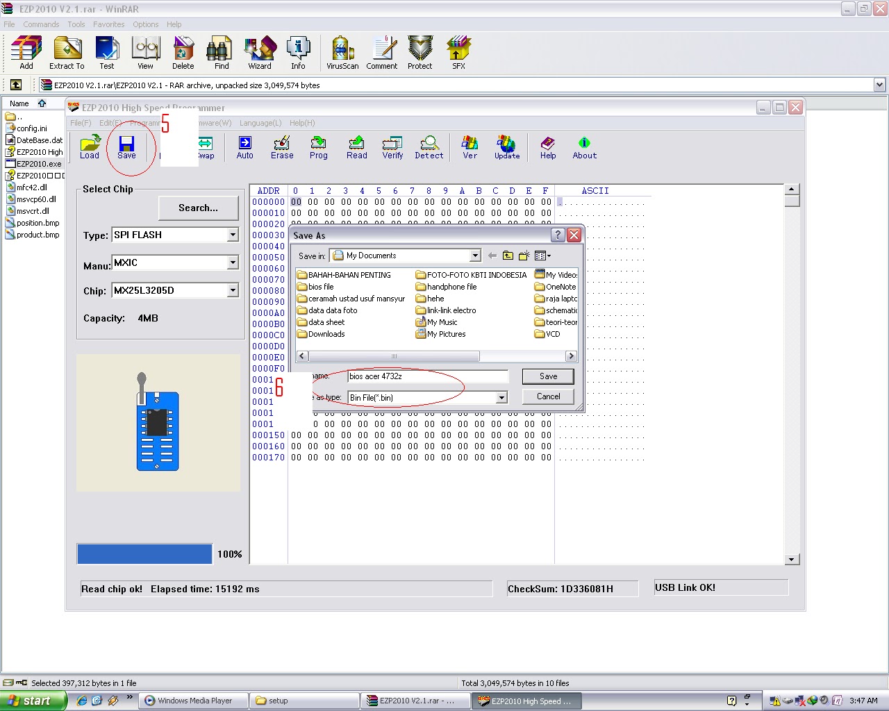Click the Search... button
Image resolution: width=889 pixels, height=711 pixels.
pos(198,208)
